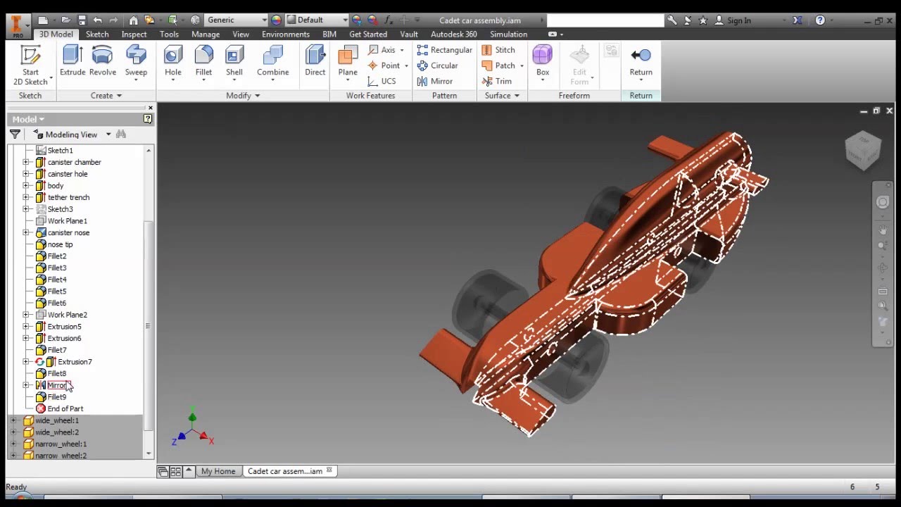901x507 pixels.
Task: Start a new 2D Sketch
Action: click(x=30, y=65)
